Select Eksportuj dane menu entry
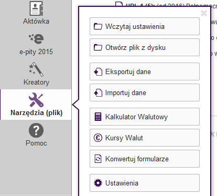Viewport: 217px width, 196px height. point(145,71)
